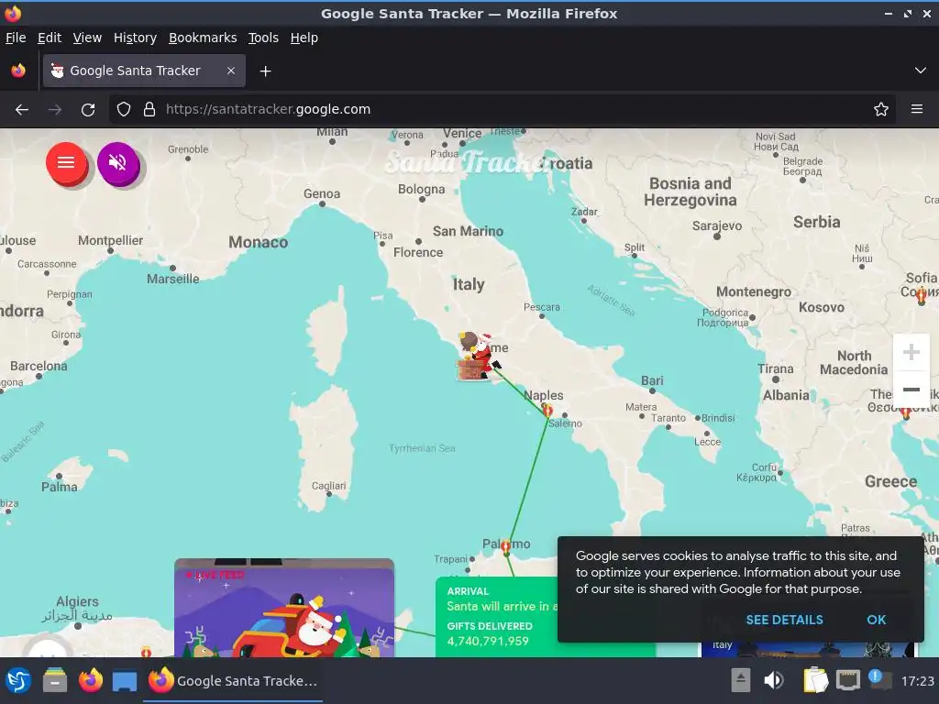Open the File menu
939x704 pixels.
[16, 38]
